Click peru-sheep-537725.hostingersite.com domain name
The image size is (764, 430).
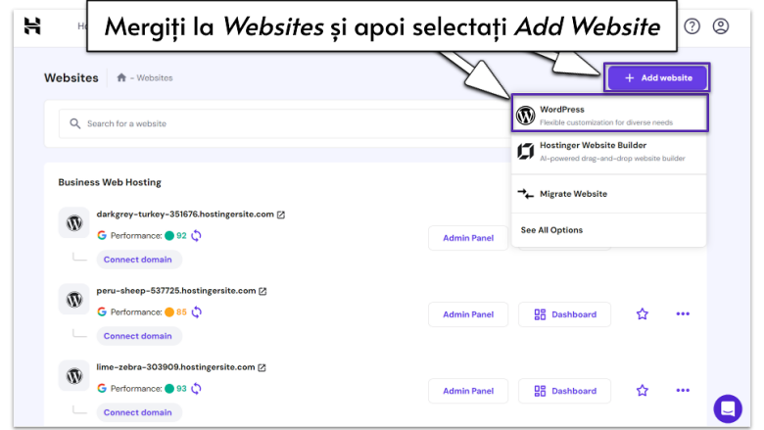coord(176,291)
